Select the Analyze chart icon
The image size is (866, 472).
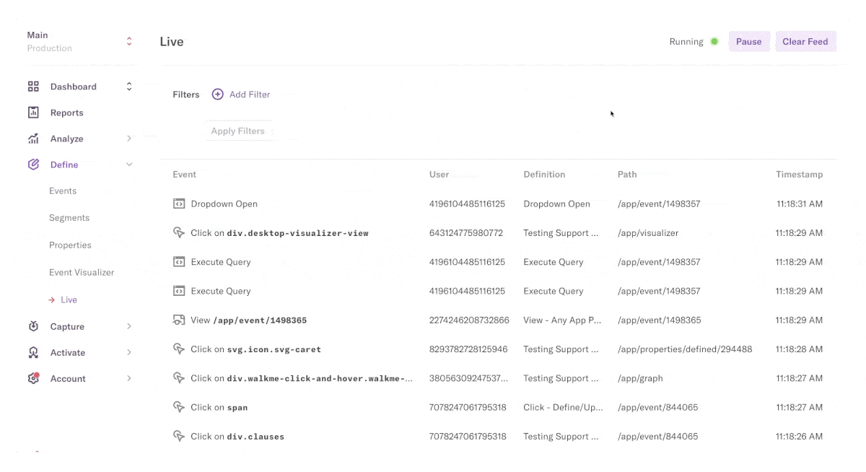point(33,138)
